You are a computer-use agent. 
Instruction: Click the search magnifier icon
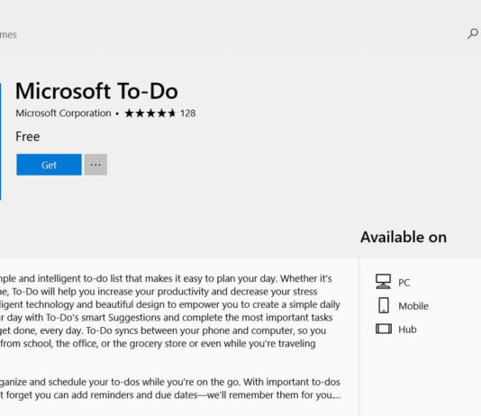pos(473,33)
